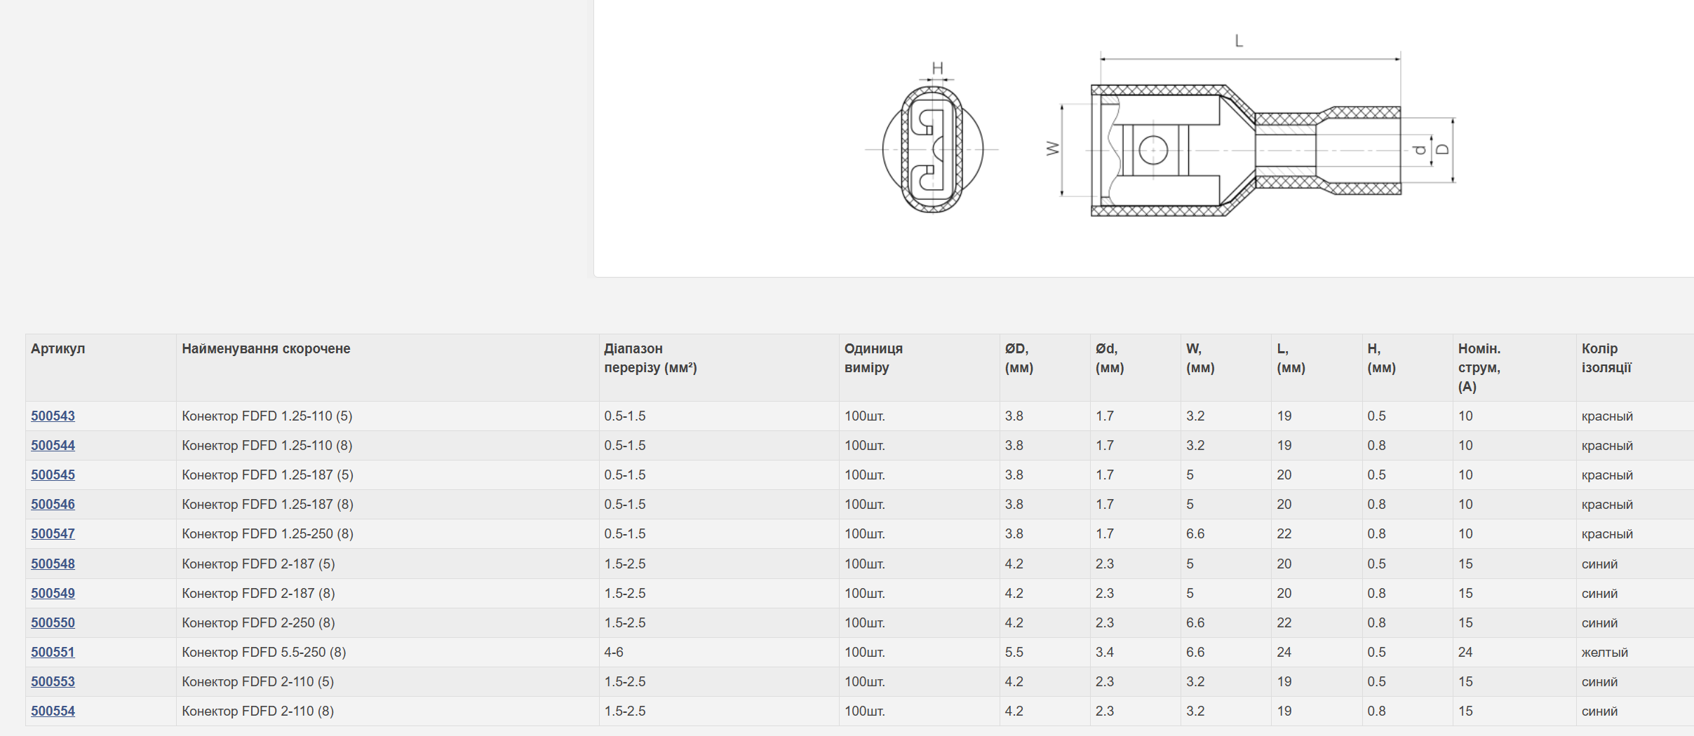Open article link 500553
Screen dimensions: 1694x736
(x=53, y=681)
